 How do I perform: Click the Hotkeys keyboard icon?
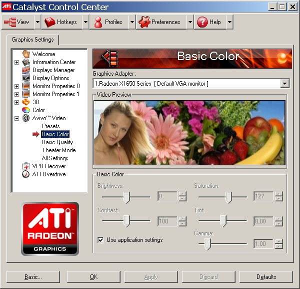(49, 22)
